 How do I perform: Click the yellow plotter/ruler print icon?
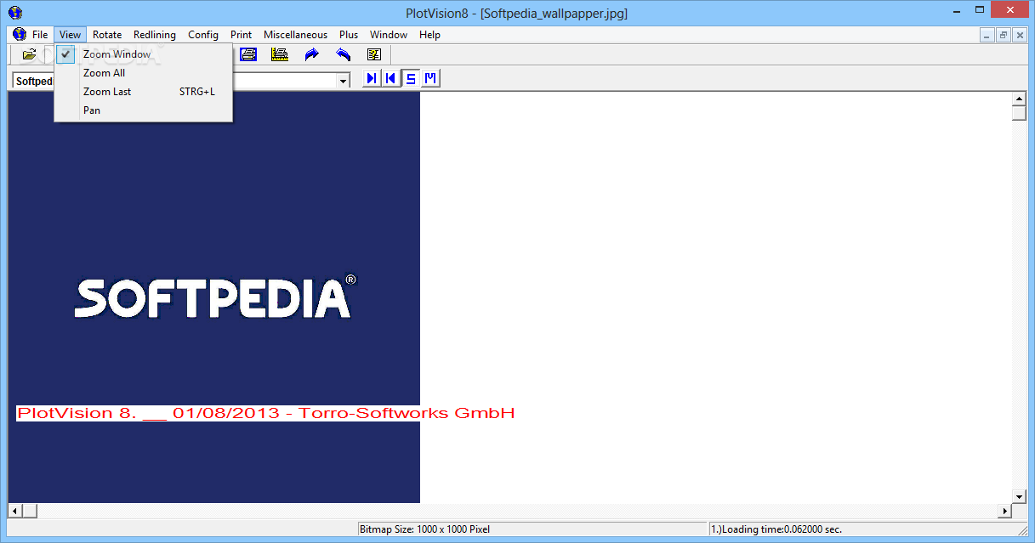point(279,54)
